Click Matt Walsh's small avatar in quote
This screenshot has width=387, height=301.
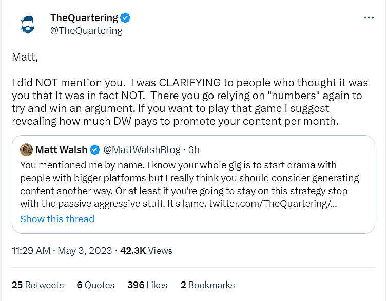26,149
